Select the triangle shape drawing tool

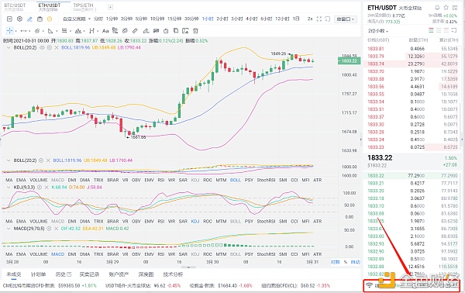tap(50, 31)
